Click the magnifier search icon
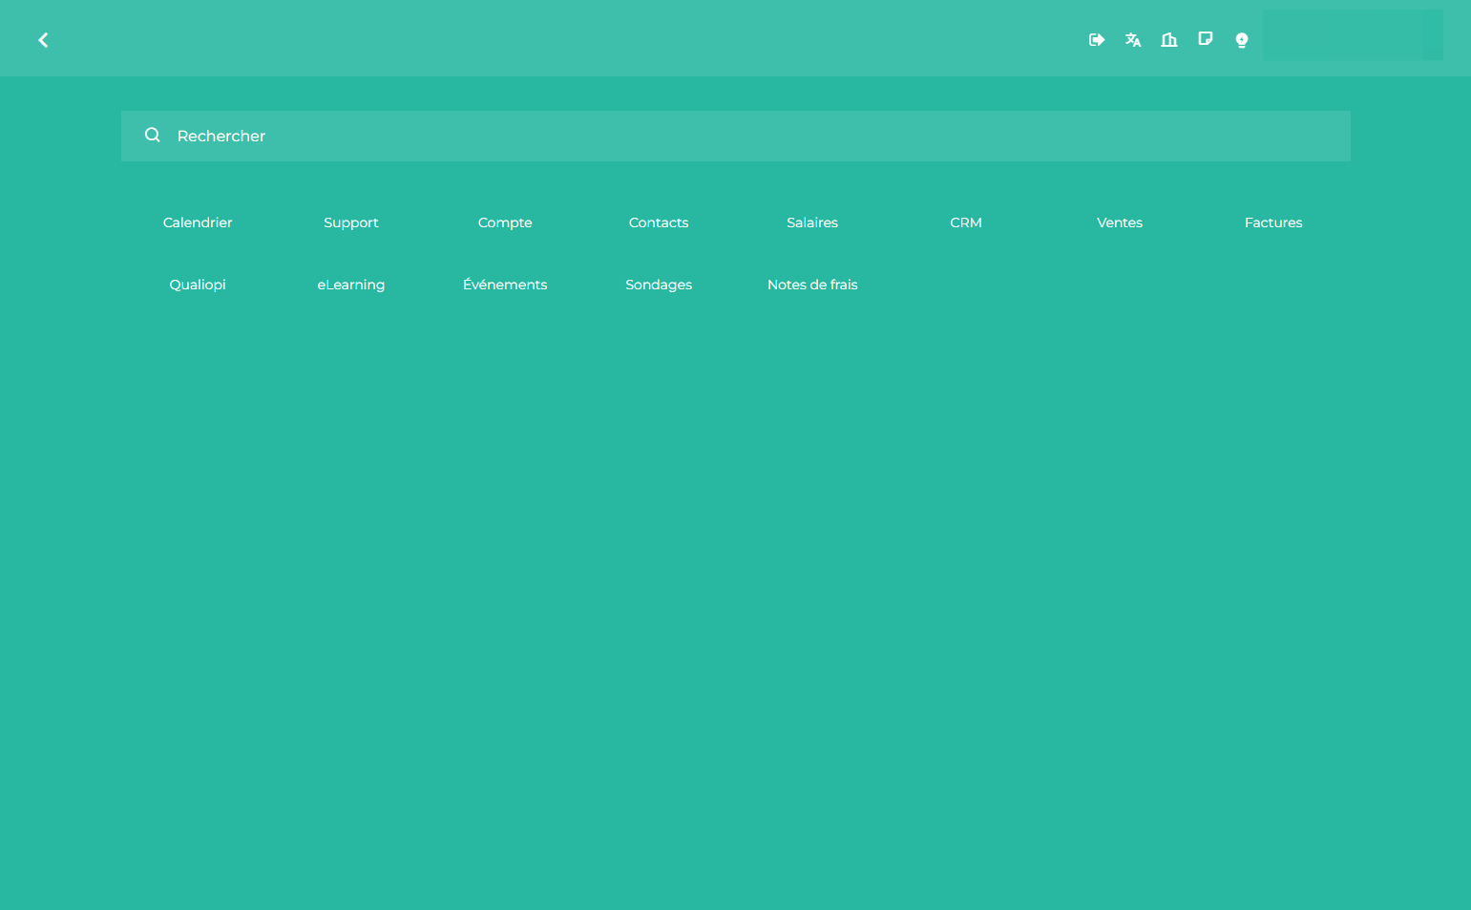1471x910 pixels. pyautogui.click(x=153, y=136)
